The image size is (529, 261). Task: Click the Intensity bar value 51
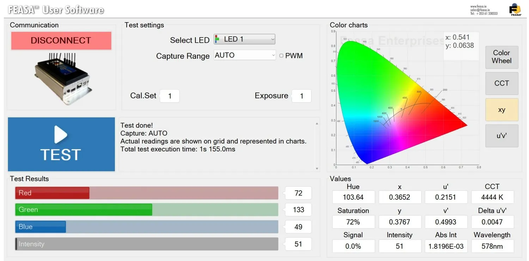pyautogui.click(x=298, y=244)
